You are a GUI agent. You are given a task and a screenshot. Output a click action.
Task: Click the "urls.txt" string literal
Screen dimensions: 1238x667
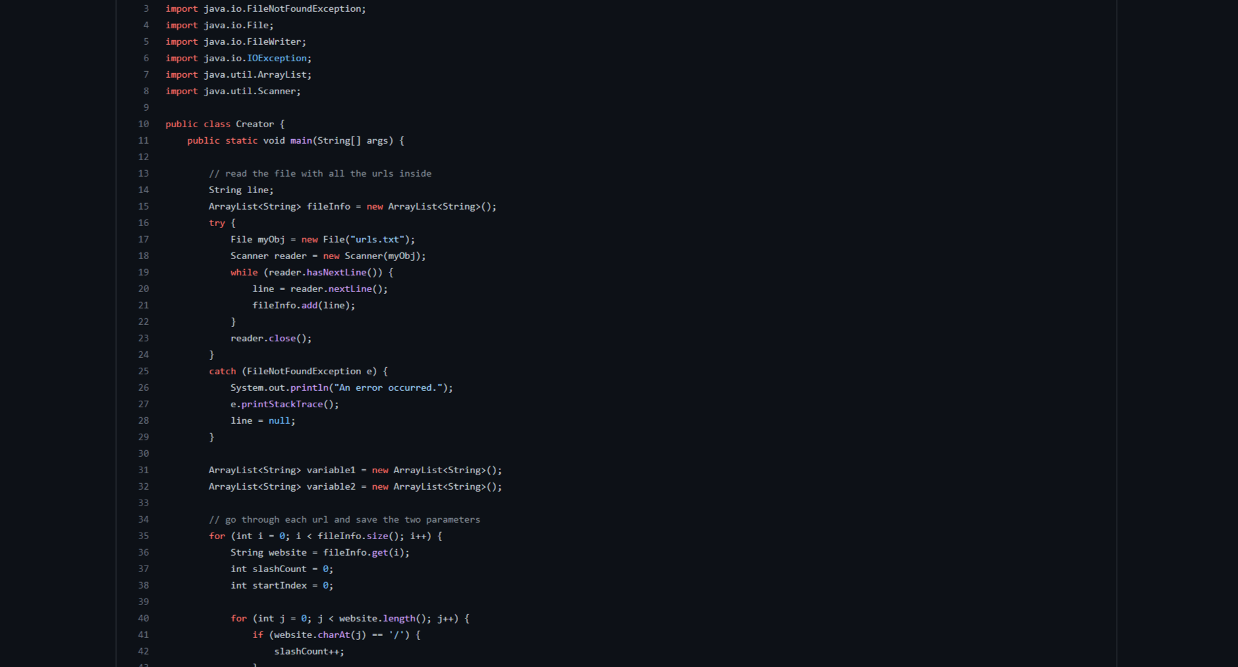point(378,239)
